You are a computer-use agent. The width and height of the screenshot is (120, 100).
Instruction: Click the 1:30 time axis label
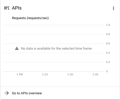tap(70, 74)
